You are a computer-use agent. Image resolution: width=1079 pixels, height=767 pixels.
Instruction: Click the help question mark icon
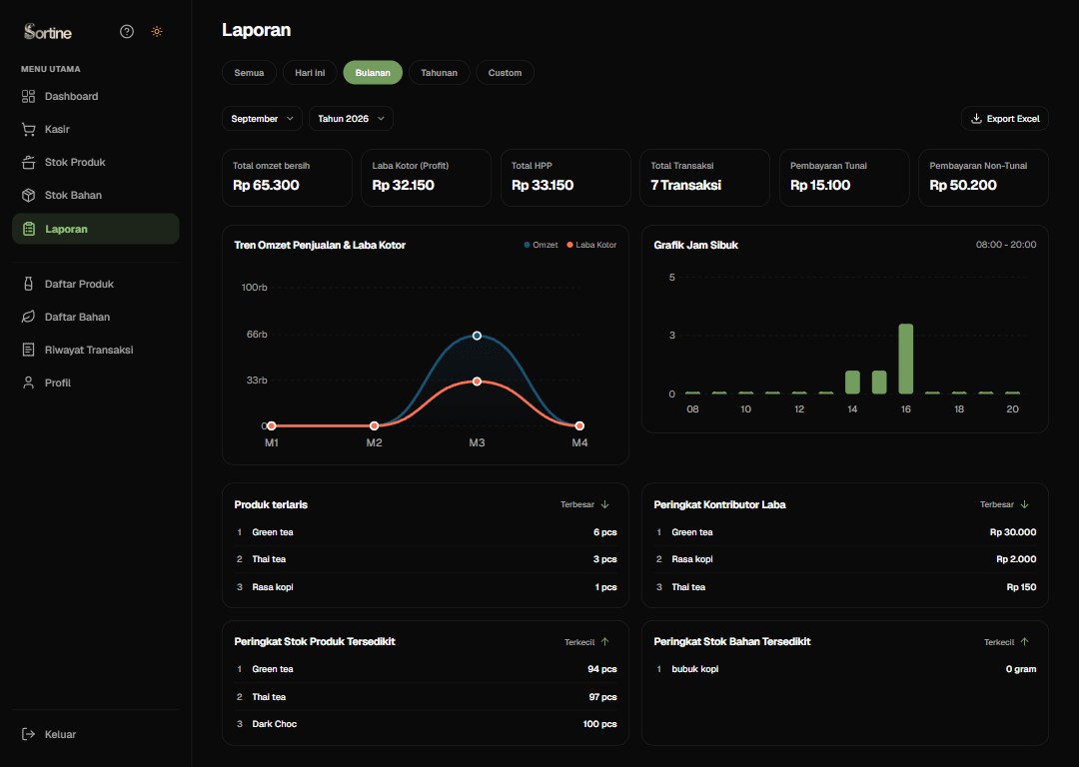(127, 32)
